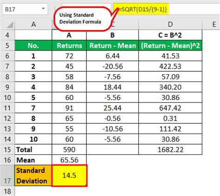Click the 'Standard Deviation' label cell
The image size is (220, 196).
33,176
